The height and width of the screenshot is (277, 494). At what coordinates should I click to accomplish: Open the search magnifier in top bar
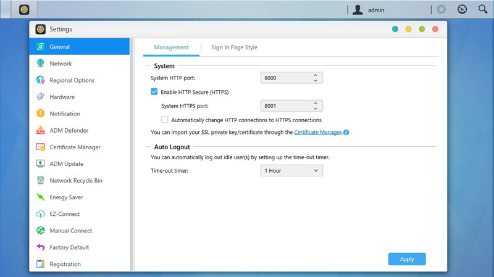(x=483, y=9)
